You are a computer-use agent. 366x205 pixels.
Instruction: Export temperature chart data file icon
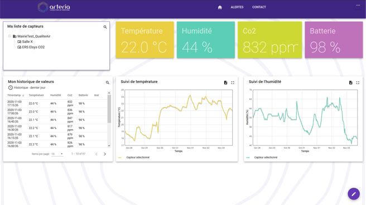(x=225, y=82)
